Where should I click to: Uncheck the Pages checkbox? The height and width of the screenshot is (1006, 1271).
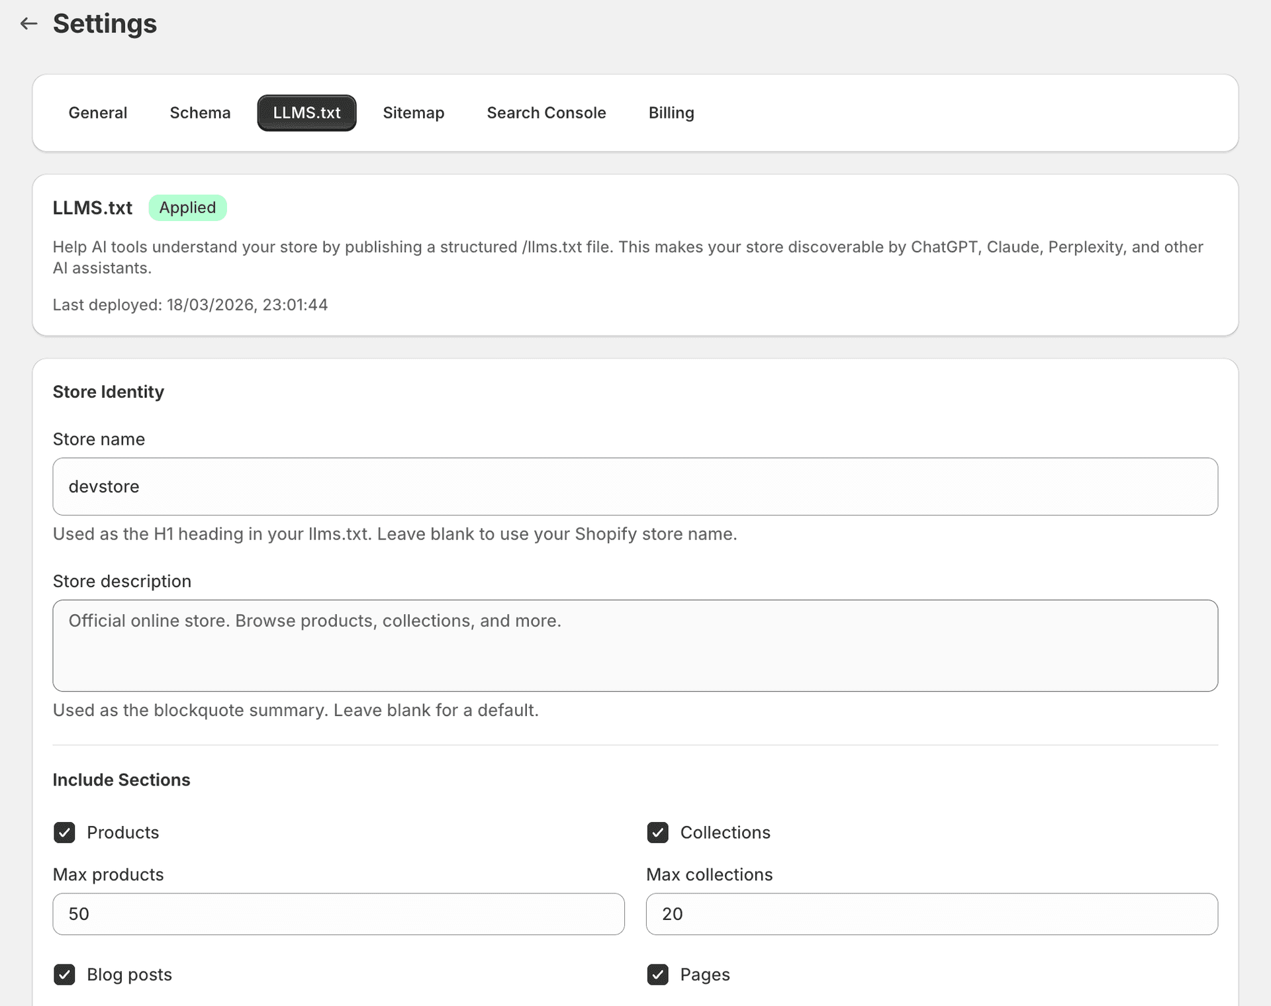pyautogui.click(x=658, y=974)
